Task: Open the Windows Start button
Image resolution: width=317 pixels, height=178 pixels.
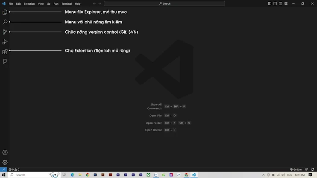Action: click(4, 175)
